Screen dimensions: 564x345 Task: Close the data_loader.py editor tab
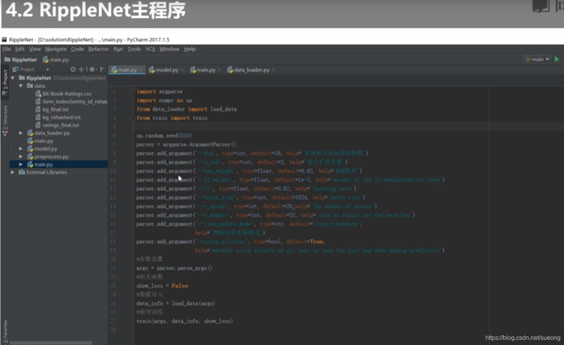pos(273,70)
